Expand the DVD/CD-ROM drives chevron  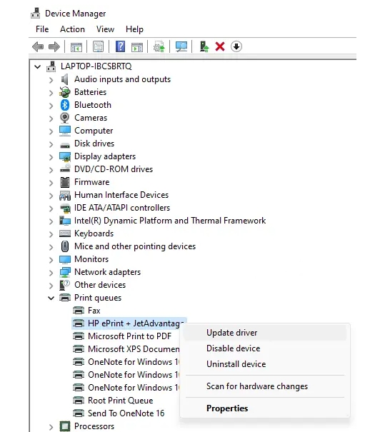coord(51,170)
